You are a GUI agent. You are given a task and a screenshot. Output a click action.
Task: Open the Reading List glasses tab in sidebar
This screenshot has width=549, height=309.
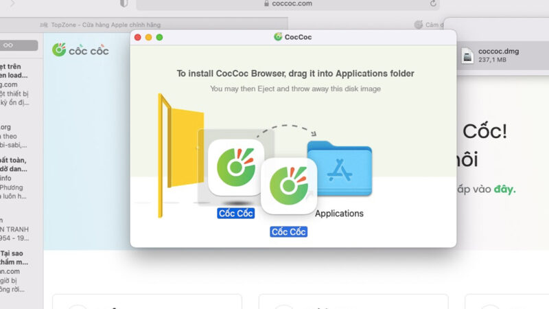[x=8, y=45]
